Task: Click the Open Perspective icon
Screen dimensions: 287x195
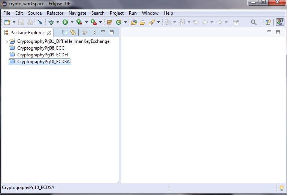Action: [268, 22]
